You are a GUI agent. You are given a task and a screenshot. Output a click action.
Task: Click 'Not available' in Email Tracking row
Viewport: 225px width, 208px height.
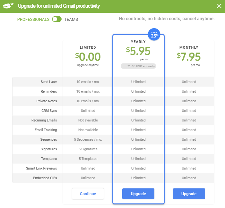tap(88, 130)
